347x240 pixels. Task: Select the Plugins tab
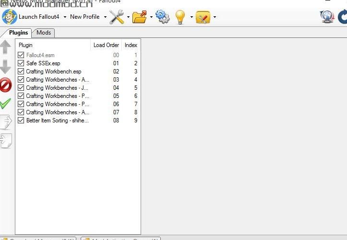coord(19,33)
